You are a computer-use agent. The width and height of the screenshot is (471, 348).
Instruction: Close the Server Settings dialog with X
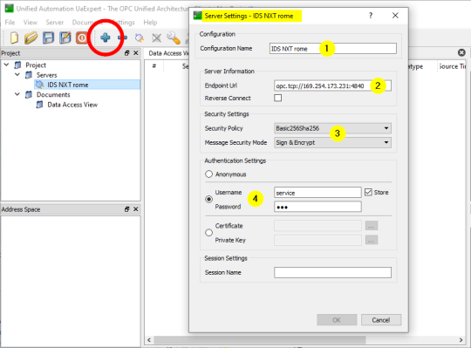point(395,16)
